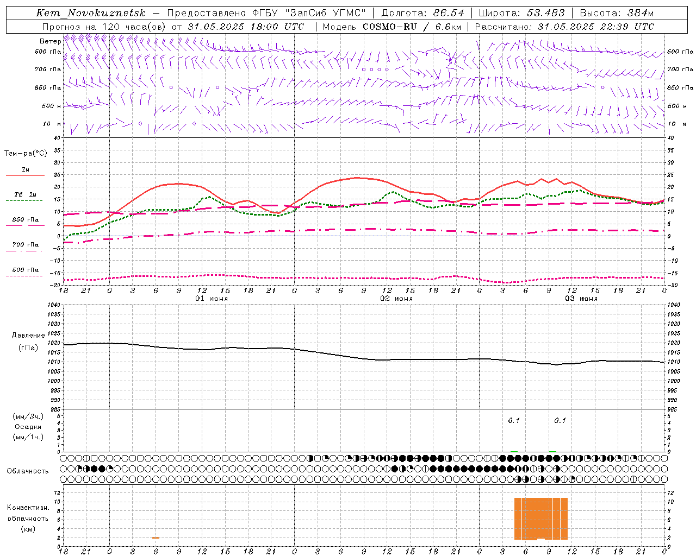Image resolution: width=696 pixels, height=556 pixels.
Task: Click the '02 июня' date label
Action: point(396,299)
